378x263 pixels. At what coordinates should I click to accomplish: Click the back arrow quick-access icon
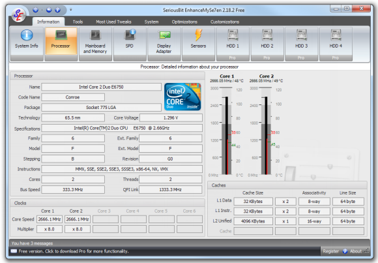[x=49, y=10]
